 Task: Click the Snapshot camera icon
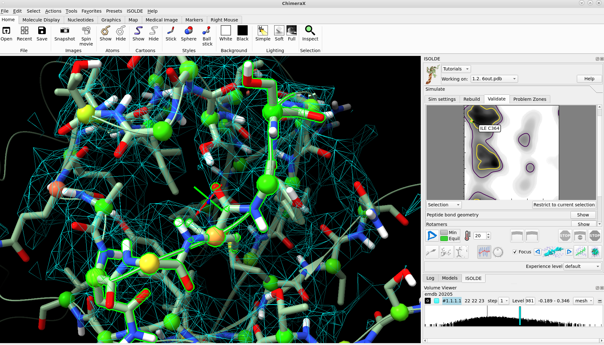click(x=64, y=31)
